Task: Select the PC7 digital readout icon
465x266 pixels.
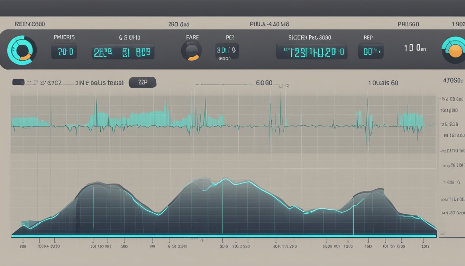Action: (x=227, y=50)
